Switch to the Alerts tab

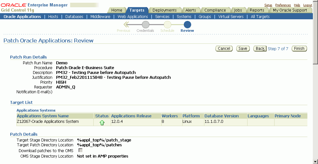[x=191, y=10]
